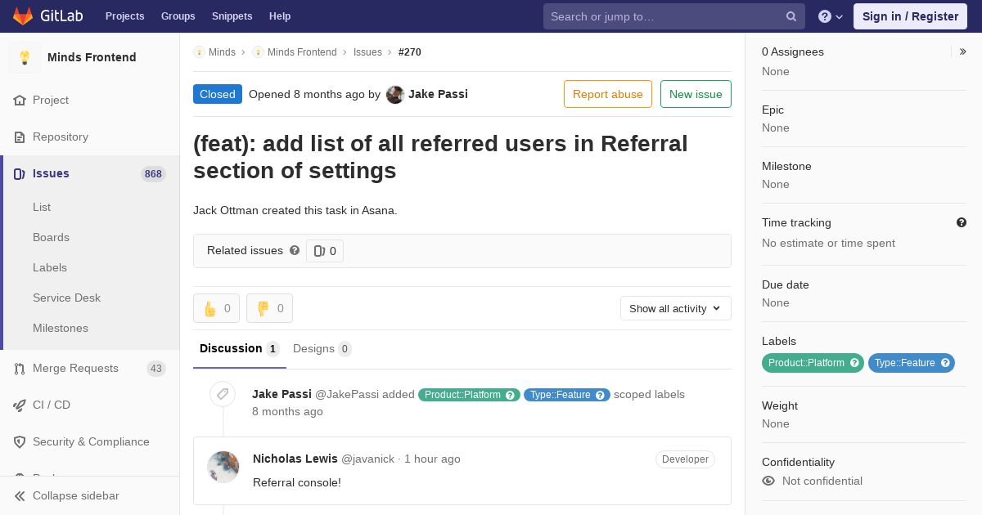This screenshot has width=982, height=515.
Task: Open the Help question mark menu
Action: coord(831,16)
